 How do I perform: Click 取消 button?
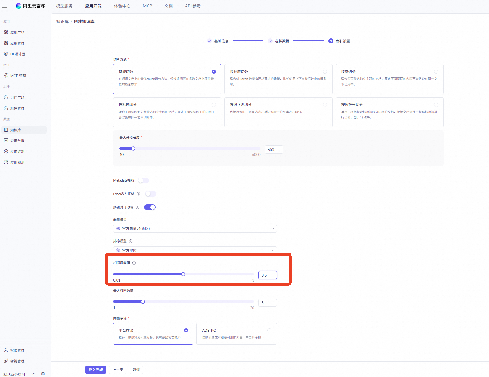(136, 370)
